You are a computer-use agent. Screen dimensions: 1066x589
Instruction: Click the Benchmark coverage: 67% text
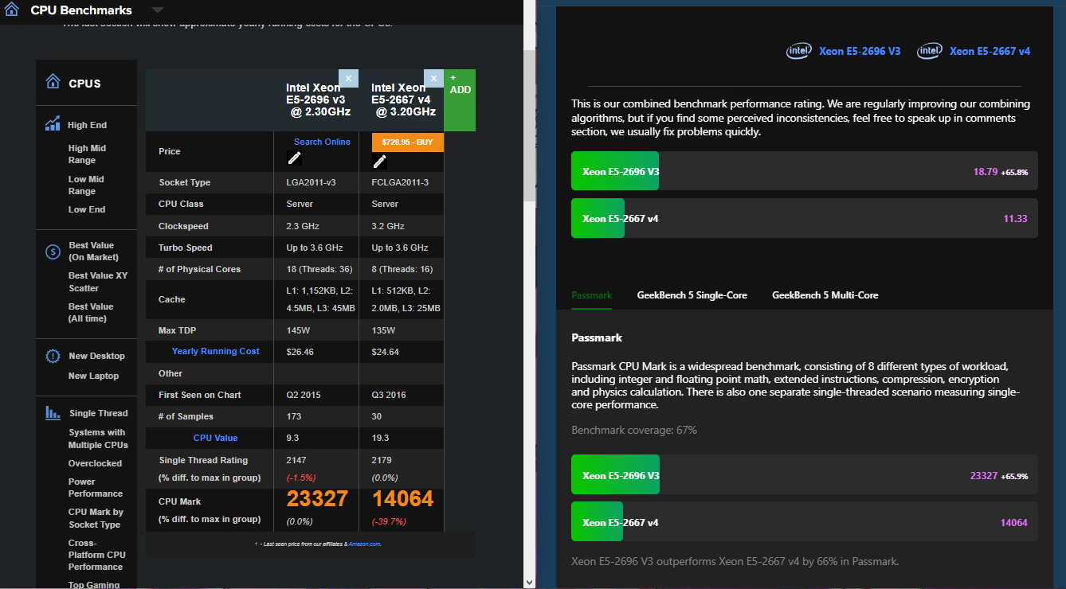point(634,430)
